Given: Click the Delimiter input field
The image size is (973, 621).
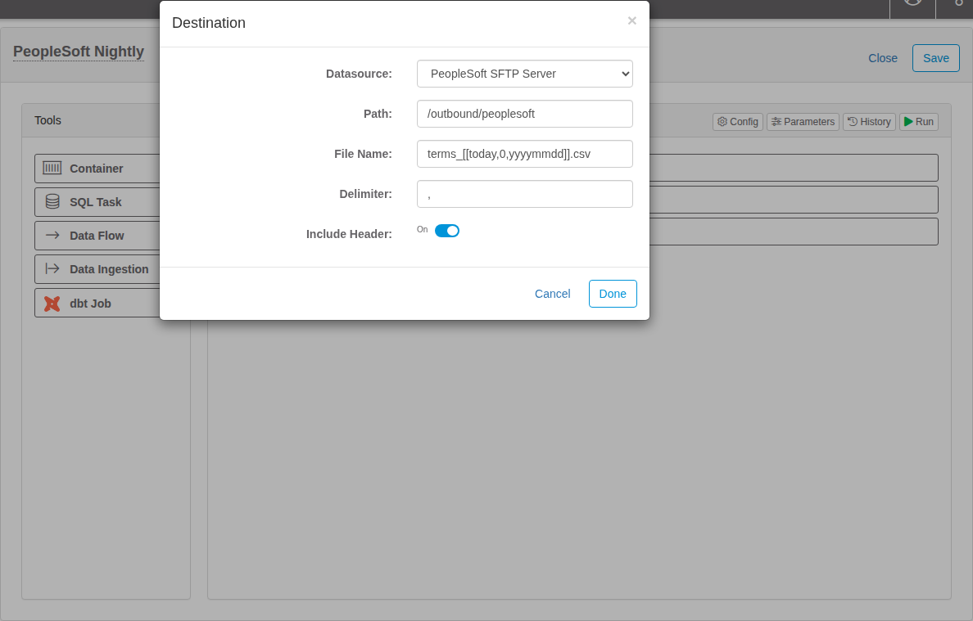Looking at the screenshot, I should point(525,194).
